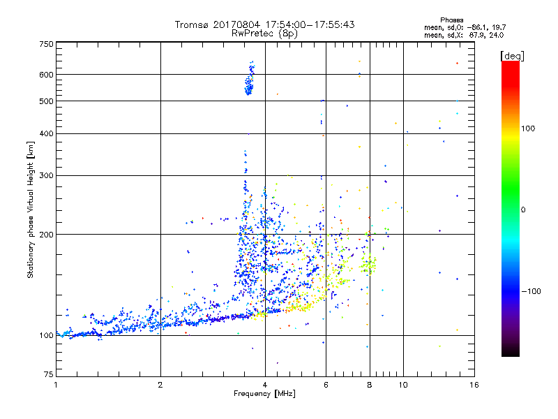This screenshot has width=558, height=419.
Task: Click the colorbar '100' tick label
Action: [x=528, y=128]
